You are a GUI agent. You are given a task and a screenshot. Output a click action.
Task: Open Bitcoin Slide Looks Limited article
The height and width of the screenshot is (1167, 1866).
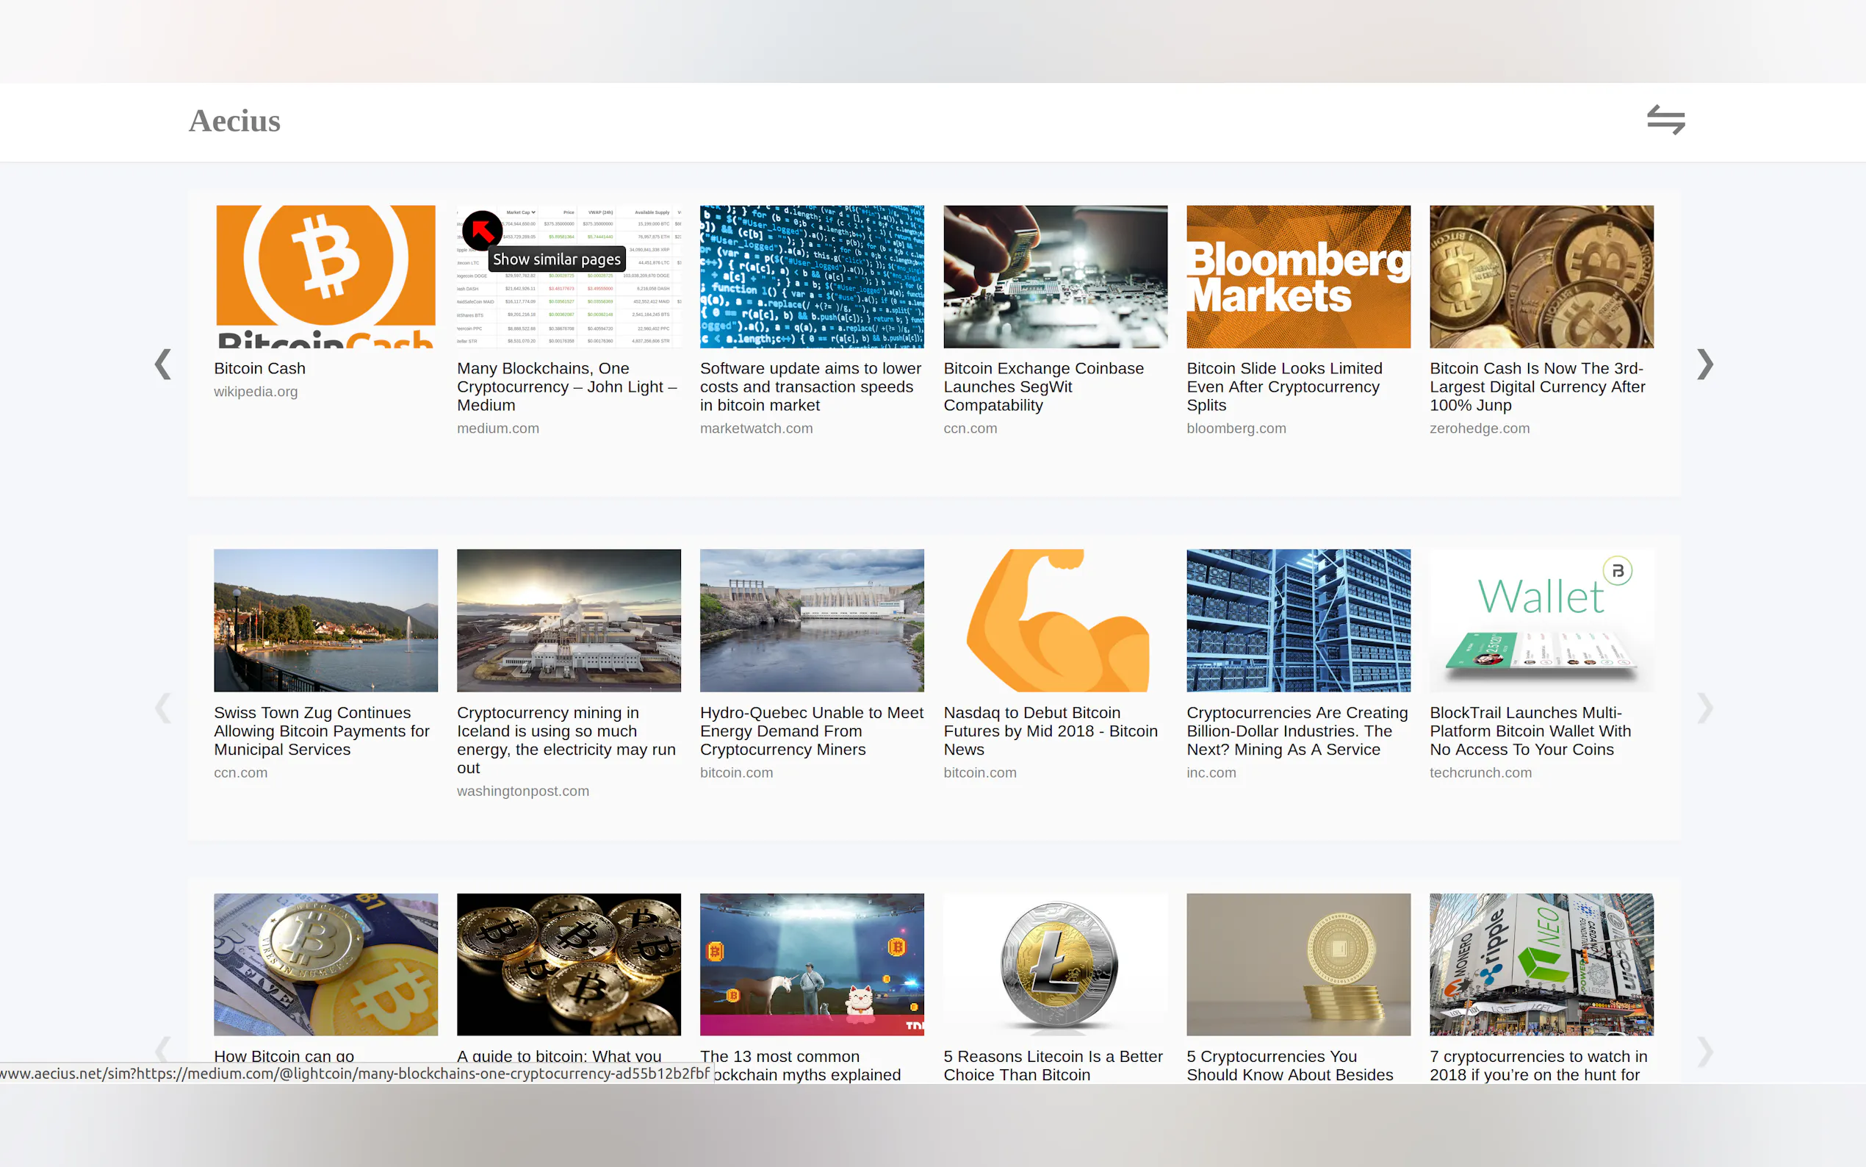(x=1284, y=387)
